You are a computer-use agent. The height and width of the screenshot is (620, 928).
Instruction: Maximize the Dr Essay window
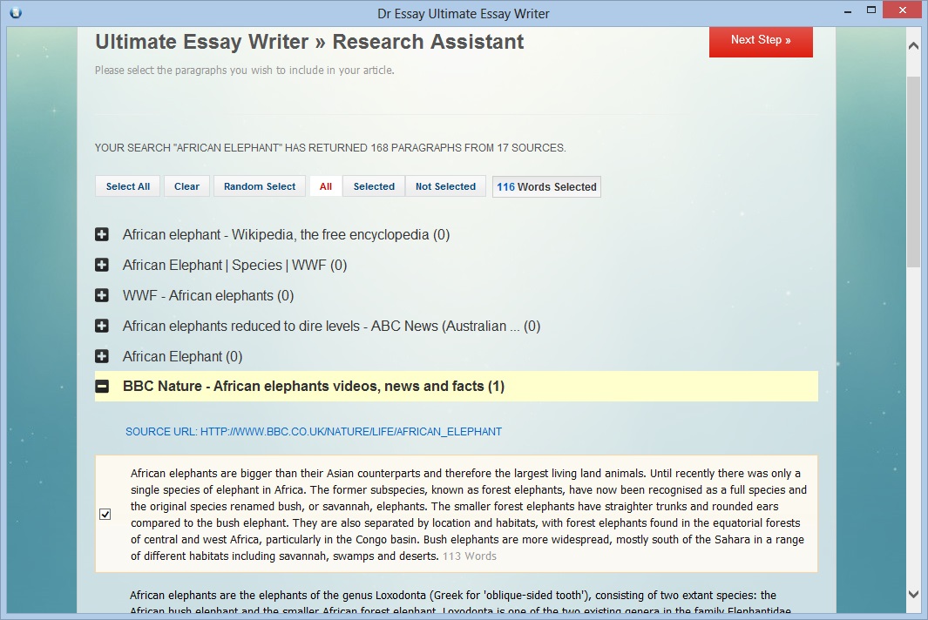(870, 10)
